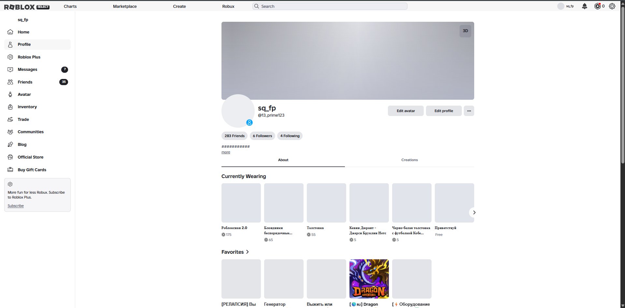Viewport: 625px width, 308px height.
Task: Open the Robux balance icon
Action: click(597, 6)
